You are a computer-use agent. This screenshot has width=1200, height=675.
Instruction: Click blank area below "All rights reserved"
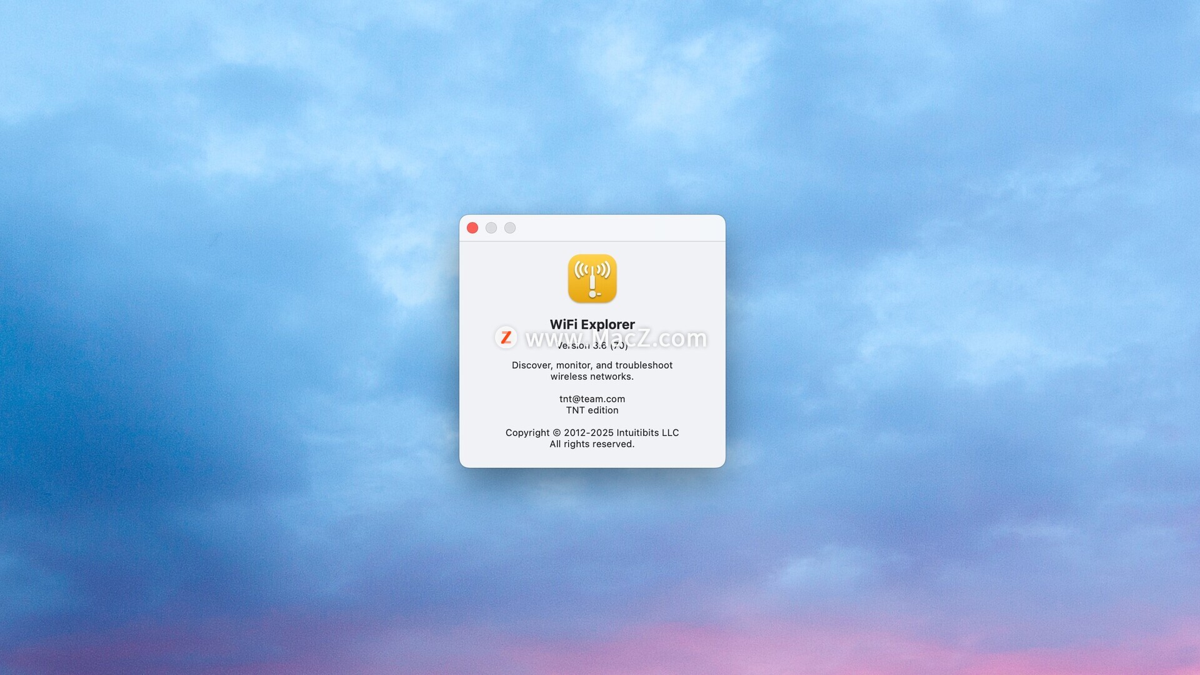(592, 458)
